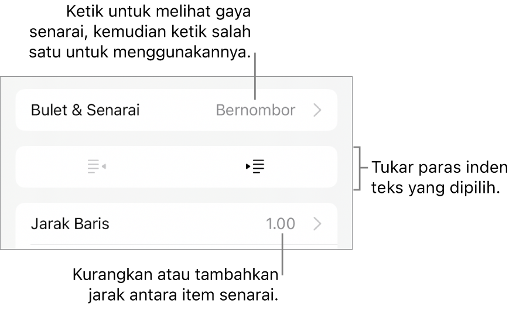The width and height of the screenshot is (516, 310).
Task: Click the Jarak Baris label text
Action: point(70,224)
